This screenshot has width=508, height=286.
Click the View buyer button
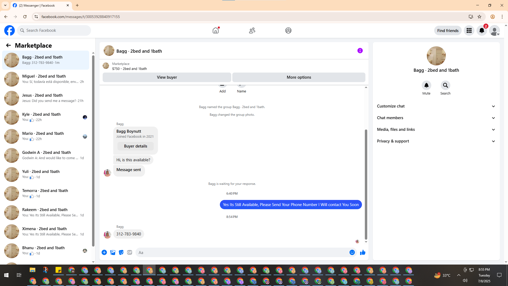pos(167,77)
